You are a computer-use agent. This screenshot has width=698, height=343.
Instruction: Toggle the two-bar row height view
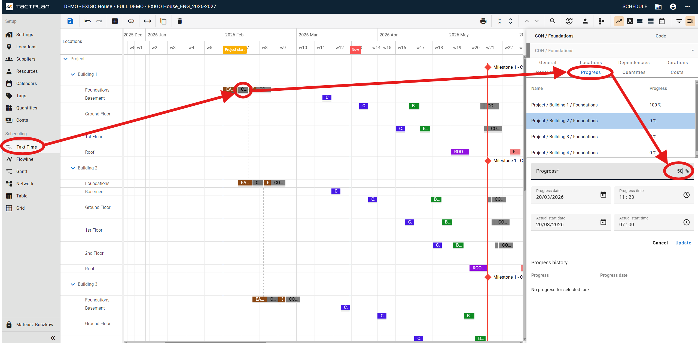coord(640,21)
